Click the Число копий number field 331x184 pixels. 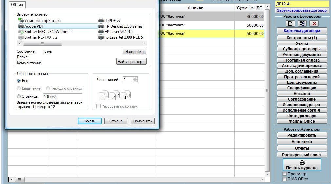(x=128, y=80)
